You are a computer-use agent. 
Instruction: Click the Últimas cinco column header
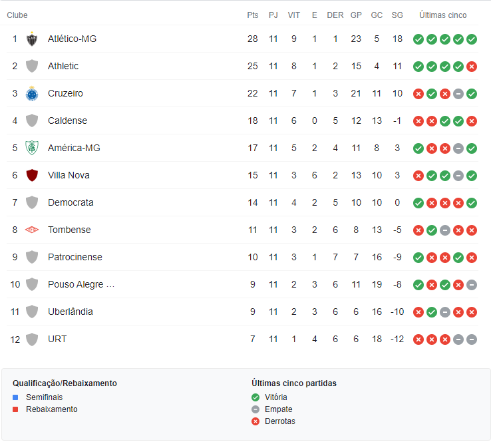click(442, 15)
